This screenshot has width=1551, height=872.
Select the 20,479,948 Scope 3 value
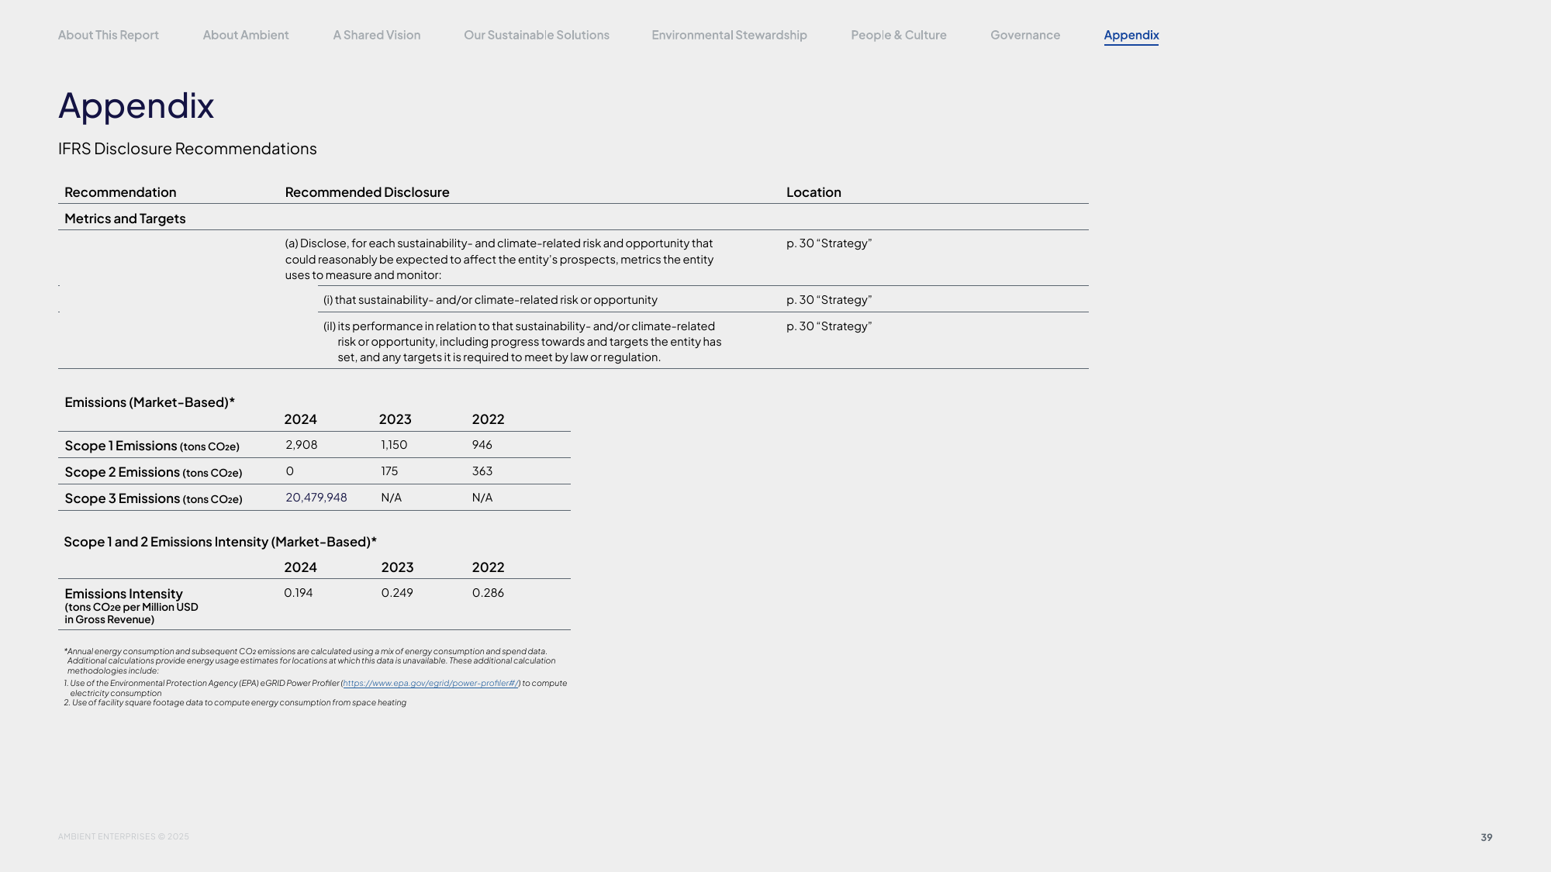[x=316, y=498]
